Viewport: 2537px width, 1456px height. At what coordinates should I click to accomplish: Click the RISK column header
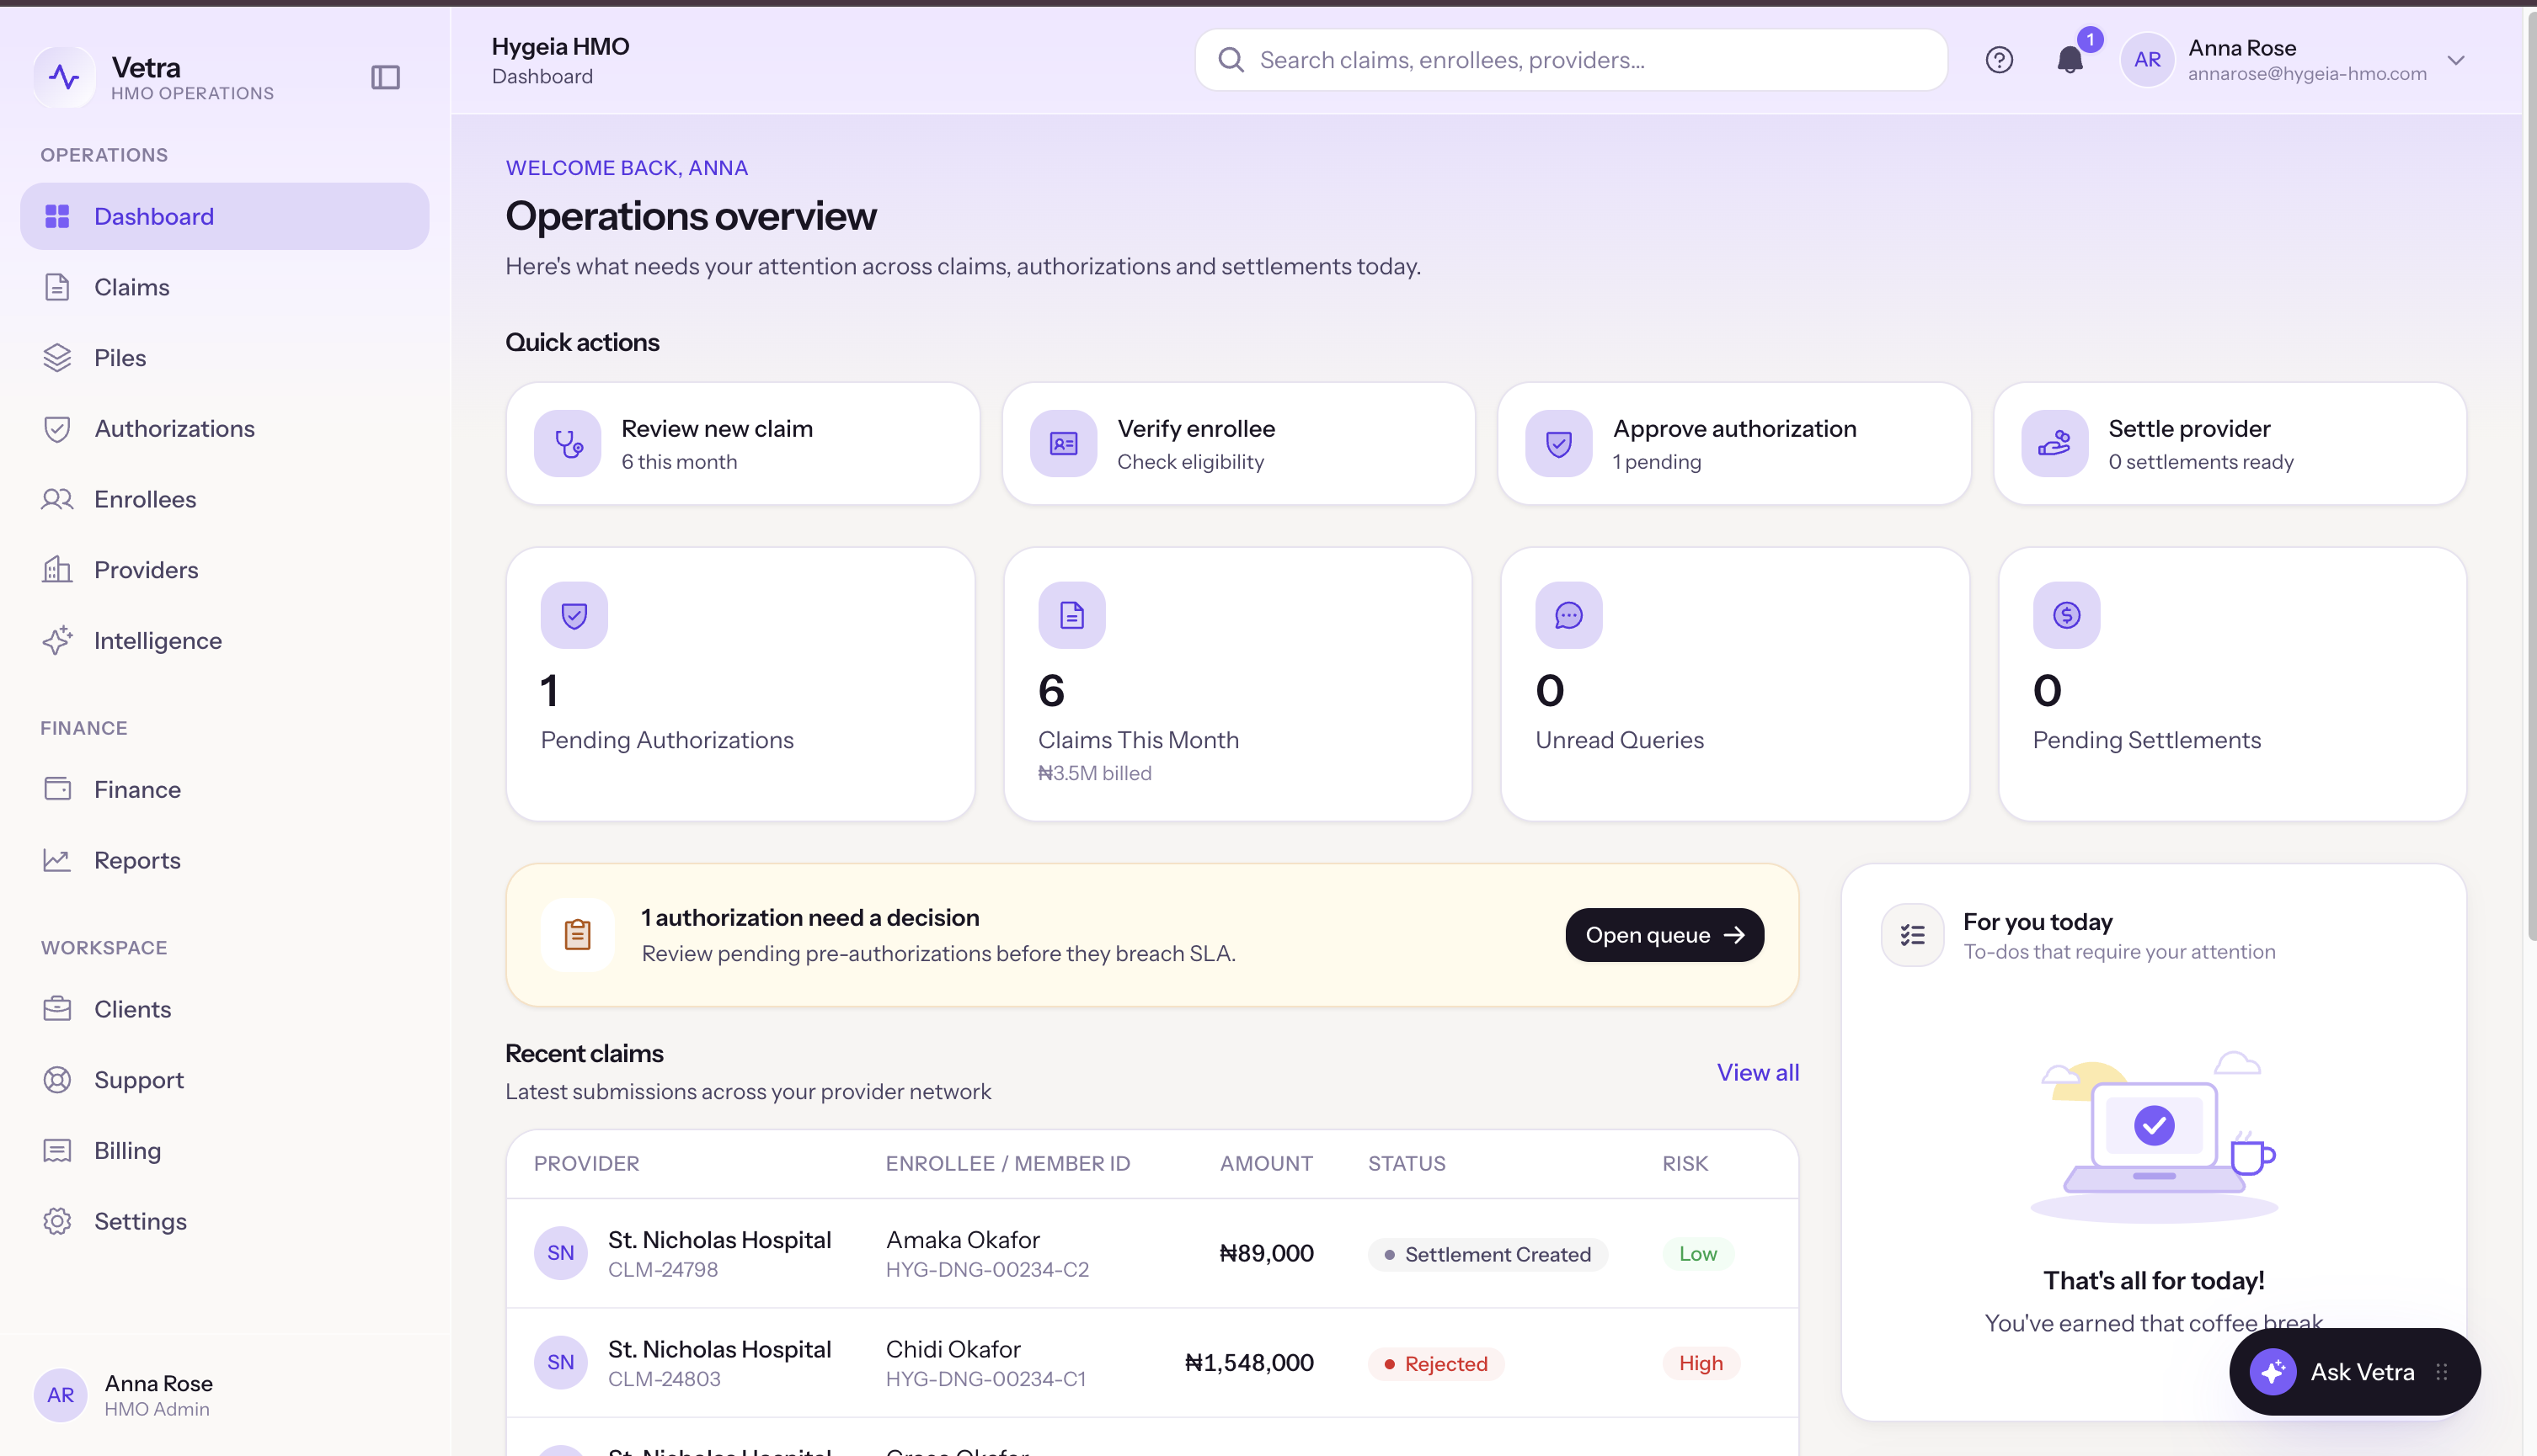(1685, 1164)
